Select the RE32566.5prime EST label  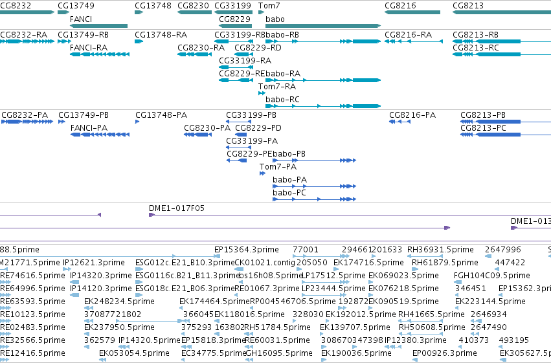[x=32, y=341]
